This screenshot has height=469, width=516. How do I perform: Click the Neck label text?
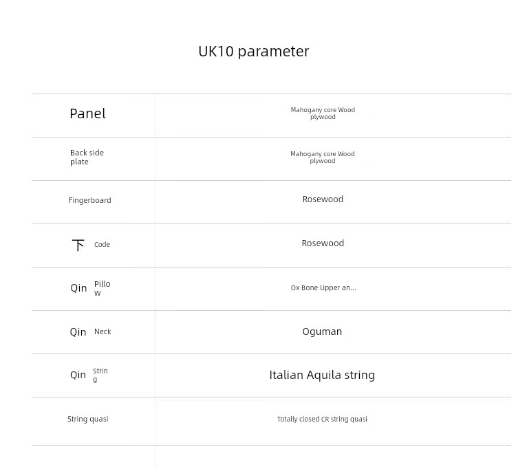[x=103, y=331]
